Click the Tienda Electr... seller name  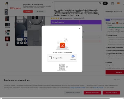(x=119, y=12)
